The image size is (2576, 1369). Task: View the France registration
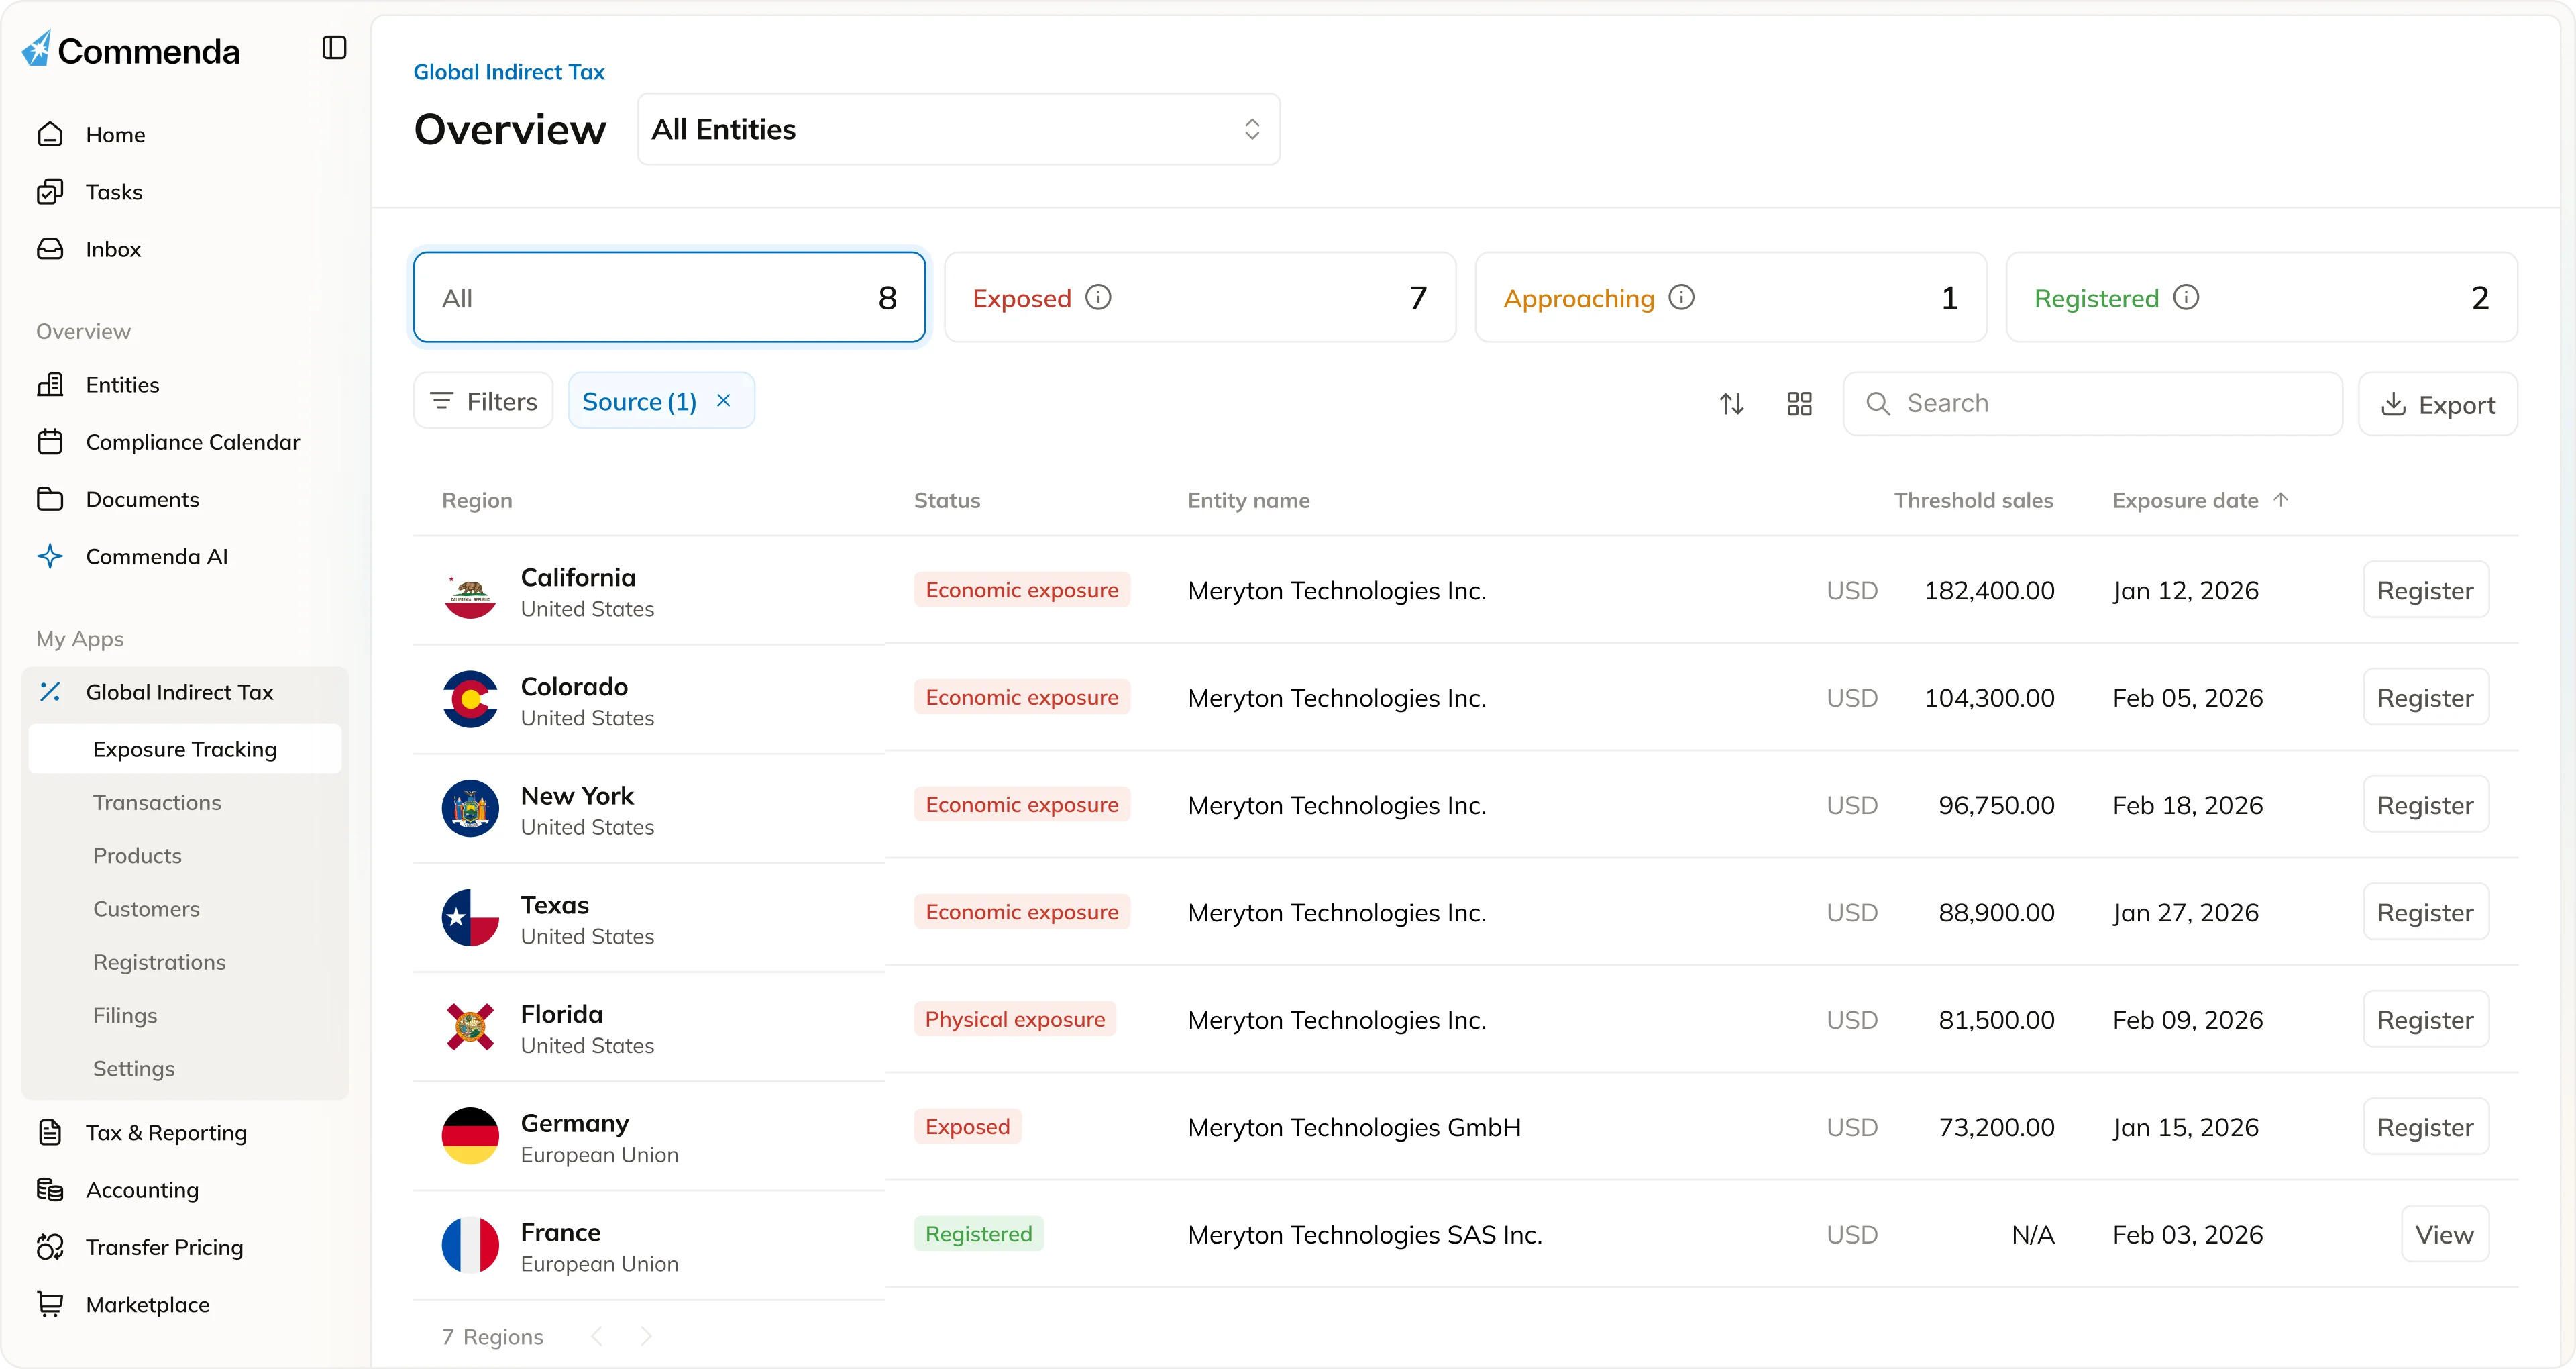point(2444,1233)
